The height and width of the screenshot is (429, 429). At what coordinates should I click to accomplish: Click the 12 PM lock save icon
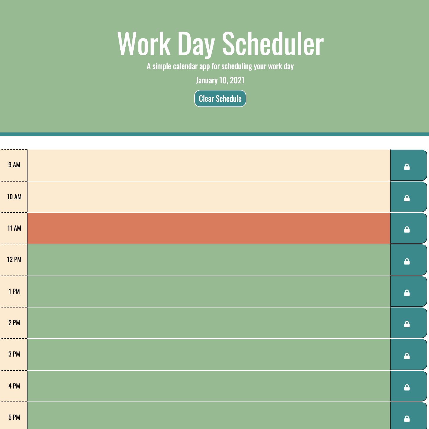(407, 261)
